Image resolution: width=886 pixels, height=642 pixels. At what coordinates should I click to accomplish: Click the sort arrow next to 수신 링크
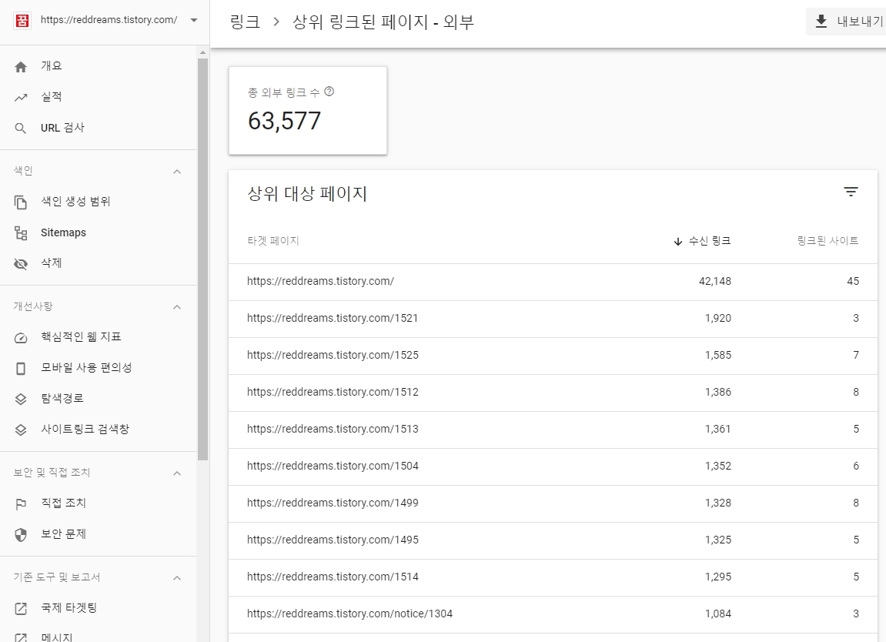click(678, 242)
